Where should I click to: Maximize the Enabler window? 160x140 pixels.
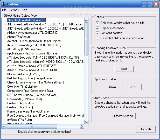pos(150,4)
